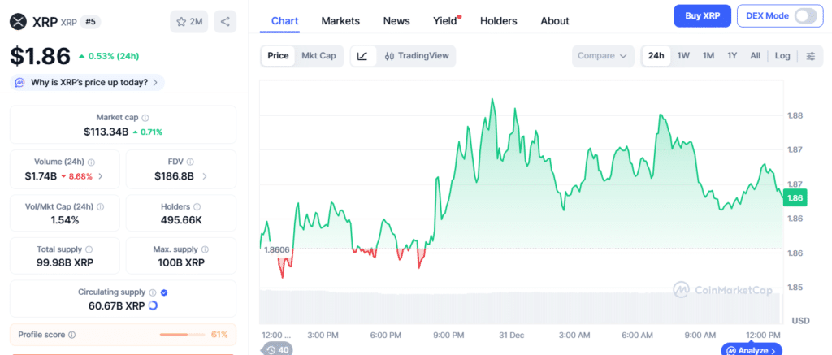This screenshot has height=355, width=832.
Task: Click the Buy XRP button
Action: [x=703, y=16]
